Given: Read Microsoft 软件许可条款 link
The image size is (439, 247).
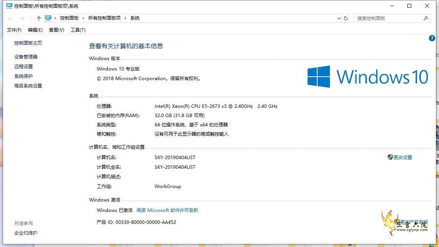Looking at the screenshot, I should tap(167, 210).
